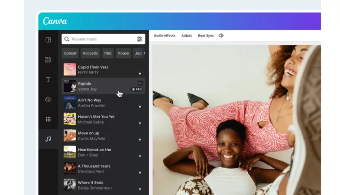Click crown icon on Heartbreak on the
This screenshot has height=195, width=340.
(140, 156)
